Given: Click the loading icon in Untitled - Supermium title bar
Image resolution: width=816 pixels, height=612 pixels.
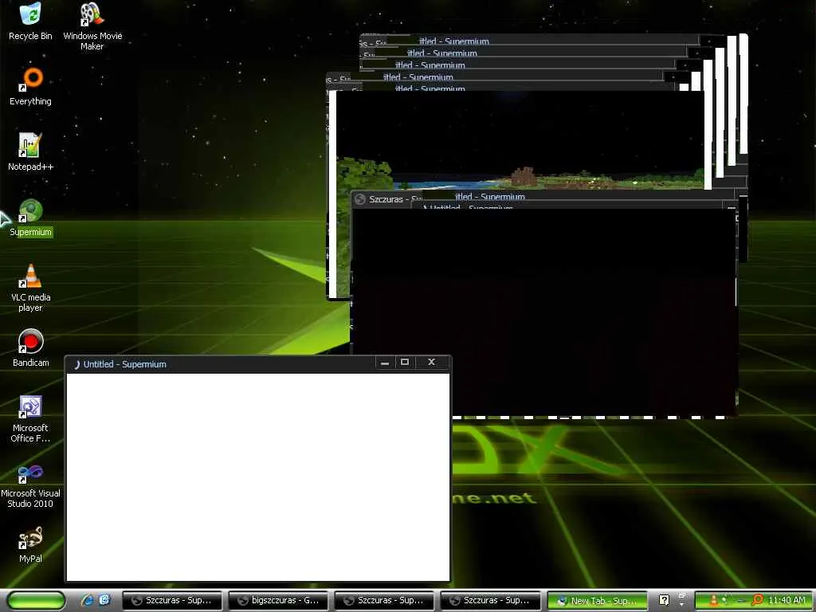Looking at the screenshot, I should point(76,364).
